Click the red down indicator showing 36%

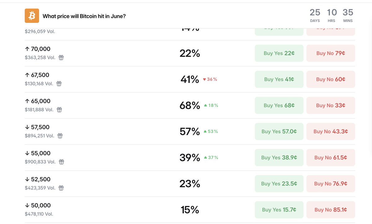point(210,79)
